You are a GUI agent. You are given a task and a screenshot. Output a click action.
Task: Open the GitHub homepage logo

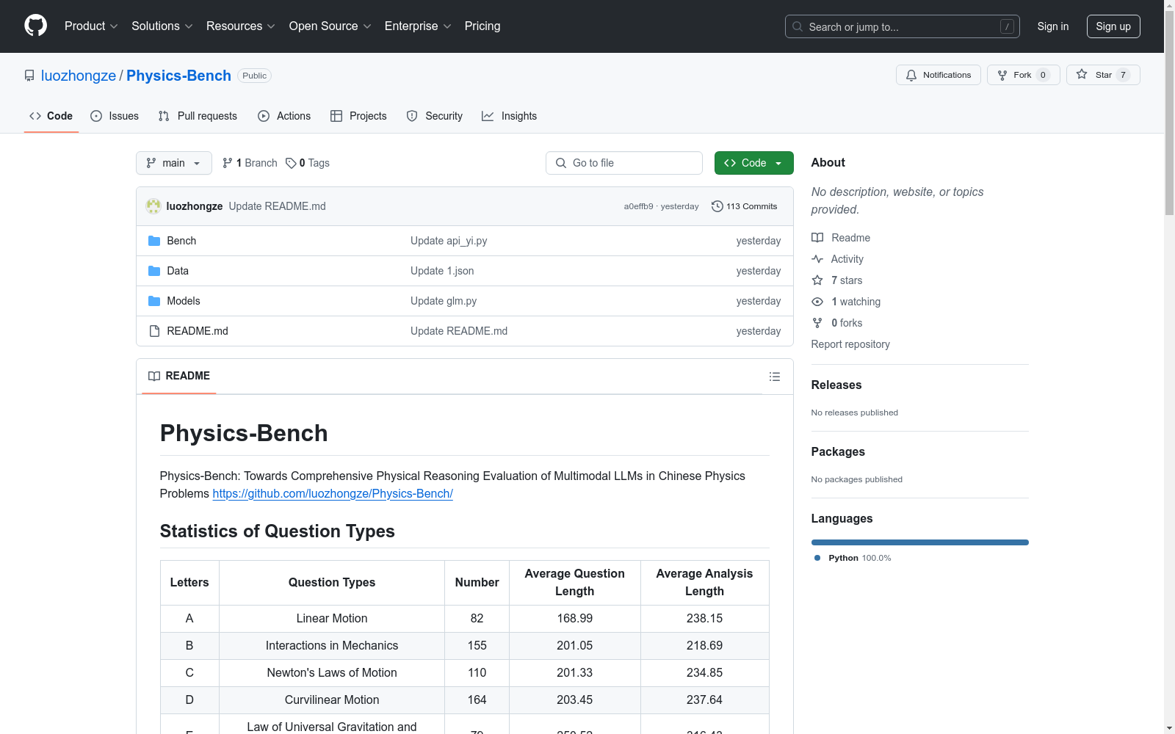[35, 26]
